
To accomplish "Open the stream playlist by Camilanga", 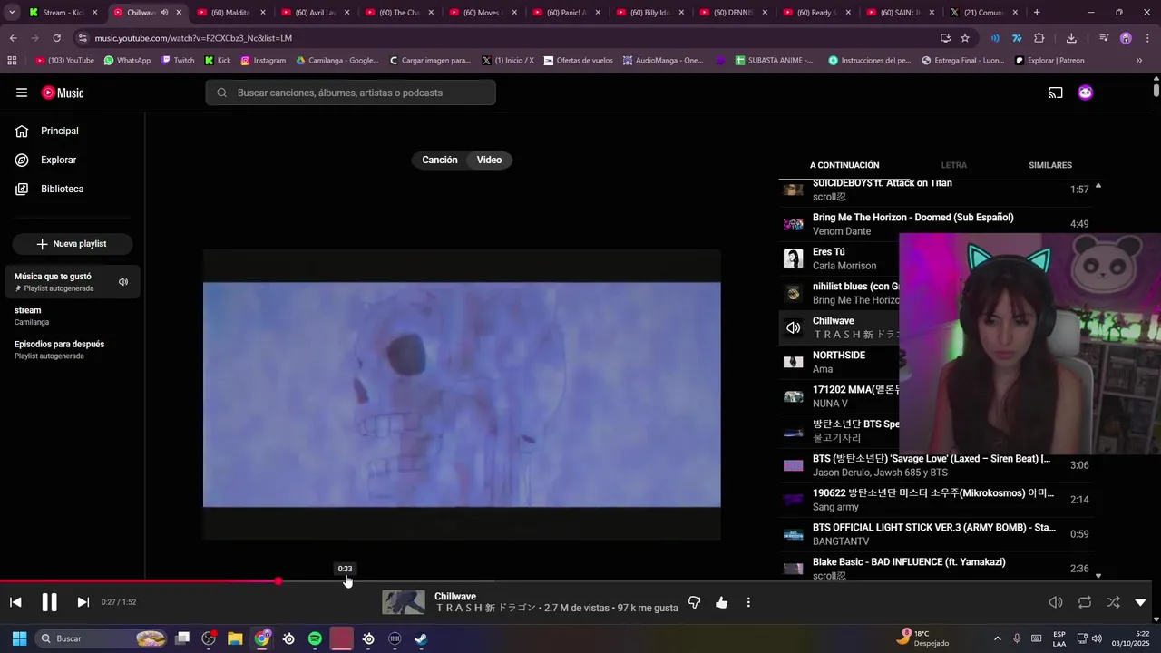I will pyautogui.click(x=73, y=316).
